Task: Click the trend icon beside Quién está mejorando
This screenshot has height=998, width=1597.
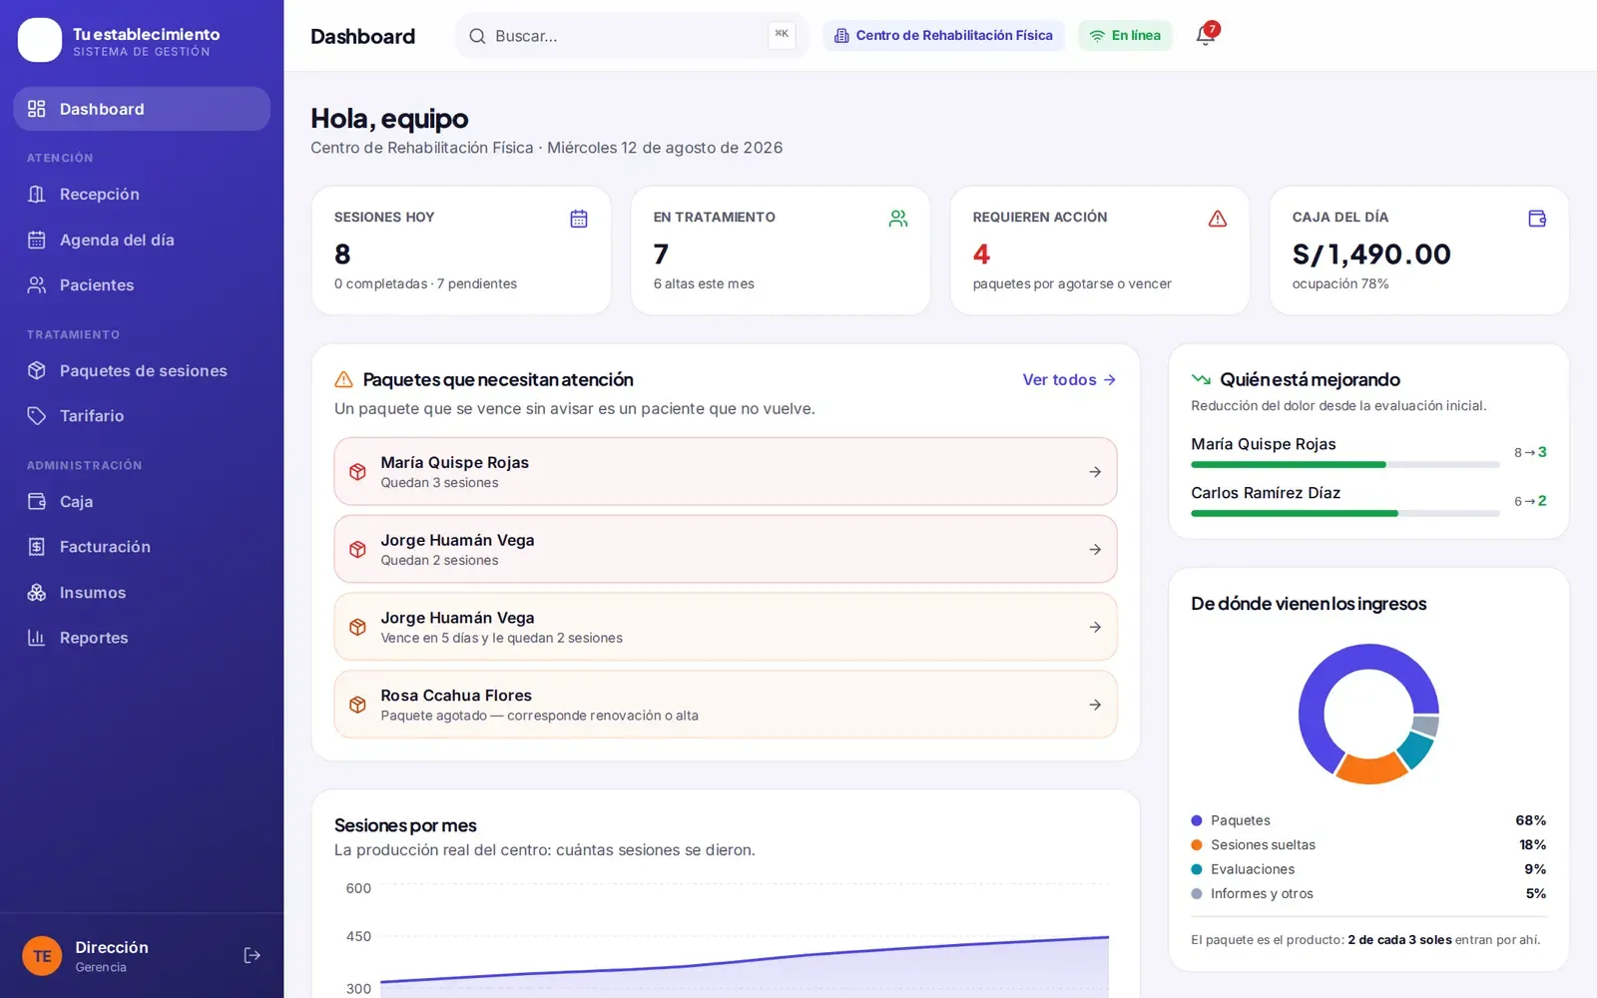Action: tap(1201, 379)
